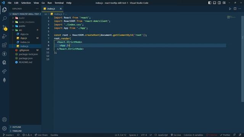Click the Colorize status bar item
This screenshot has width=244, height=137.
[x=212, y=135]
